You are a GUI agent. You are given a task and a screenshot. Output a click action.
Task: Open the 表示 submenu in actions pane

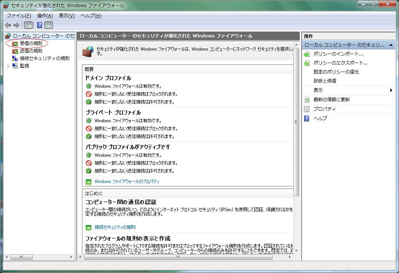click(x=318, y=90)
